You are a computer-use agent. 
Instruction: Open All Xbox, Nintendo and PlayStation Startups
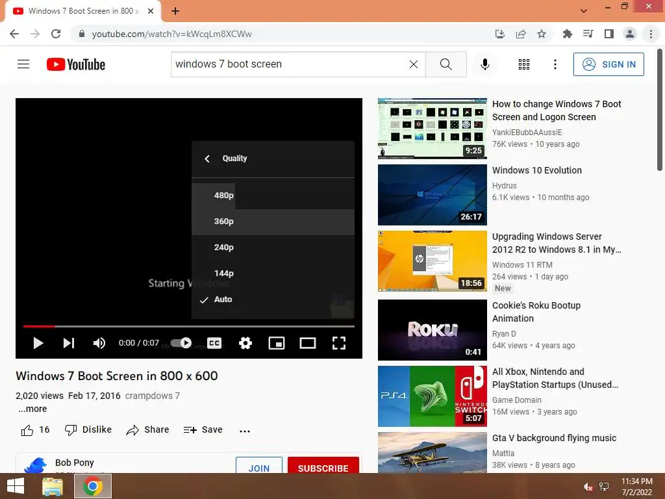tap(555, 378)
